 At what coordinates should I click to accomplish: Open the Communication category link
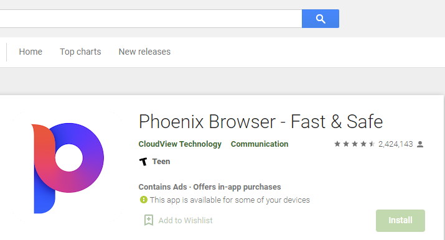tap(260, 144)
